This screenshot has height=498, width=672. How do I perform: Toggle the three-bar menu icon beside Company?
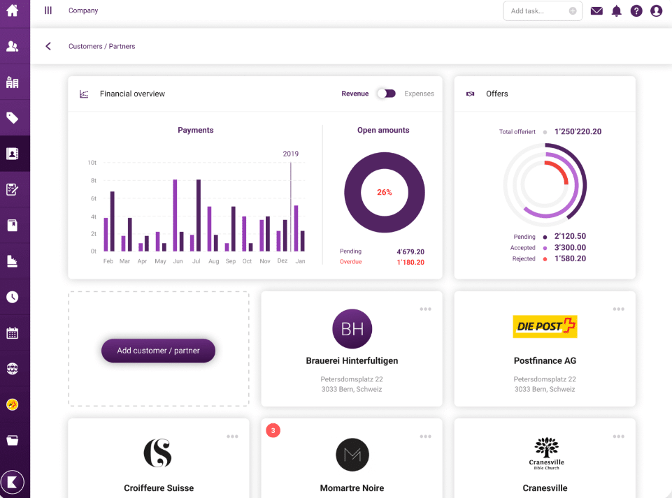[x=48, y=10]
